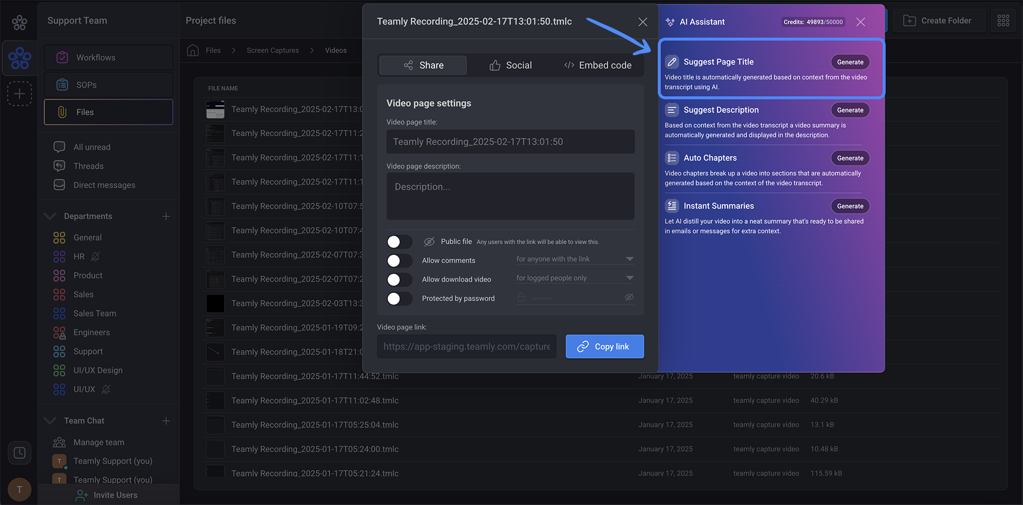Open Workflows in the sidebar
The height and width of the screenshot is (505, 1023).
click(108, 57)
